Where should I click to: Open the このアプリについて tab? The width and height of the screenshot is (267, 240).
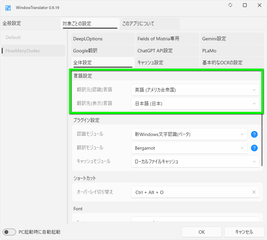[150, 24]
